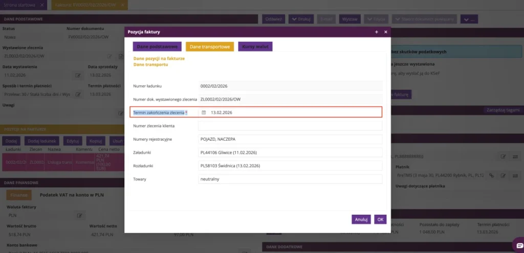524x253 pixels.
Task: Click the Dane transportu link
Action: [x=151, y=65]
